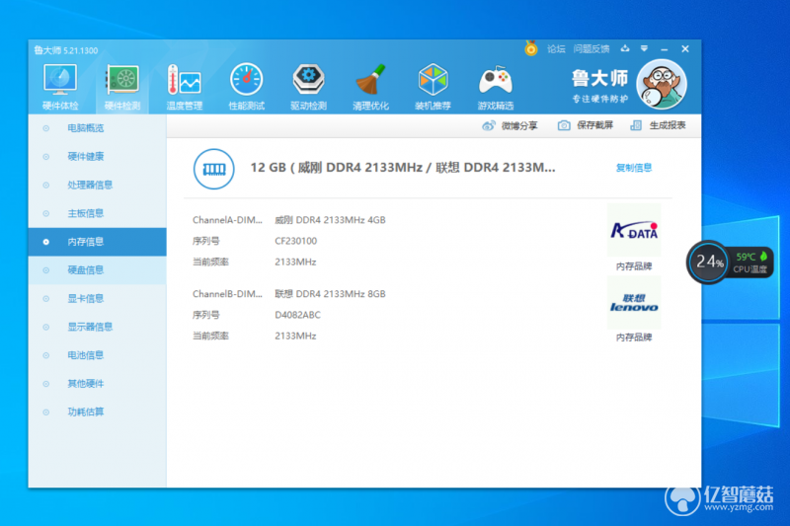Click the ADATA memory brand logo

coord(634,231)
